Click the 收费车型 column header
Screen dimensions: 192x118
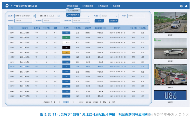[37, 28]
